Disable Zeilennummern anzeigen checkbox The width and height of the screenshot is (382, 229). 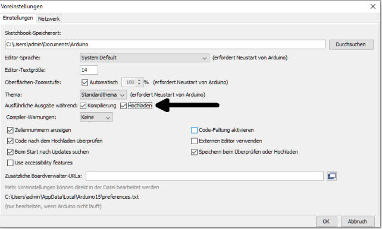coord(10,130)
